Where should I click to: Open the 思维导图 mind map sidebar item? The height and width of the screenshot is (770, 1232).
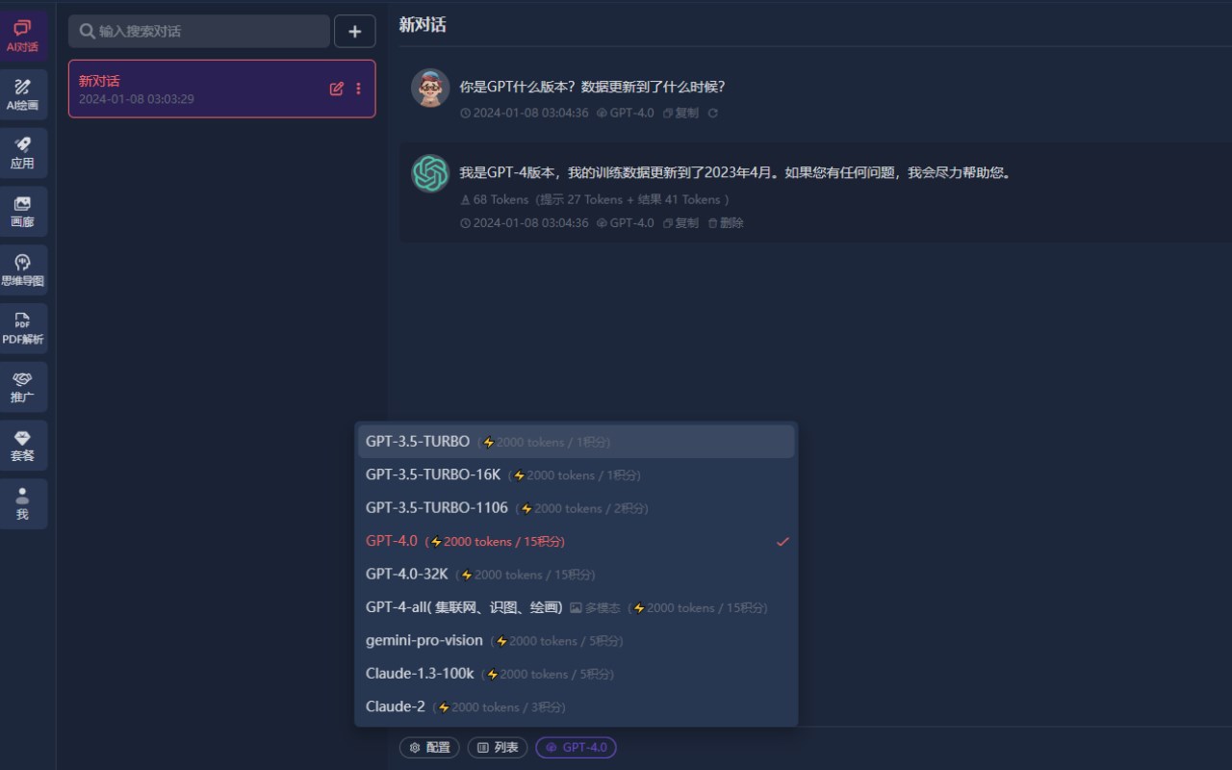pos(22,270)
